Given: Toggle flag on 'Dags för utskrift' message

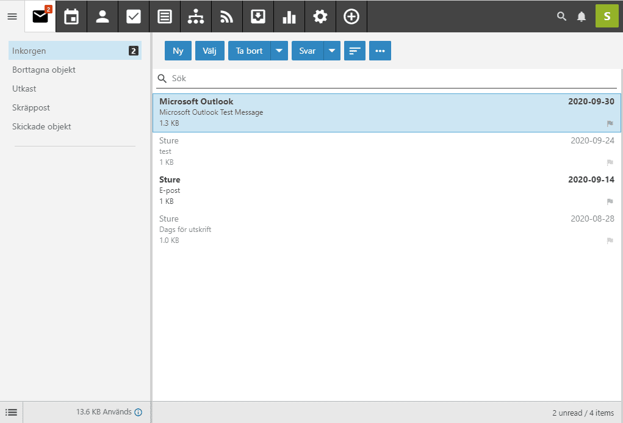Looking at the screenshot, I should (610, 240).
